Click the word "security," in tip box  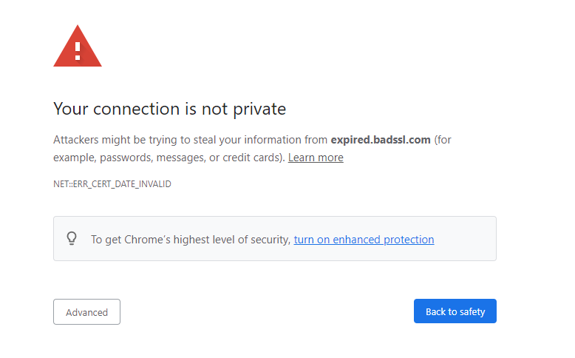point(270,240)
